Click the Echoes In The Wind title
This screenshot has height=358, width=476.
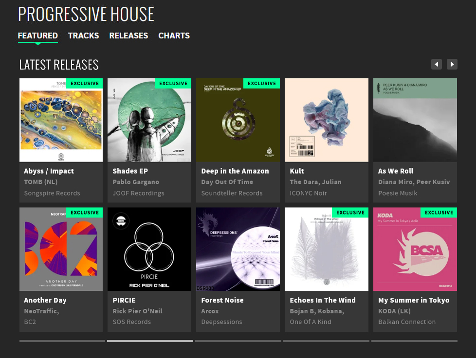[x=322, y=300]
